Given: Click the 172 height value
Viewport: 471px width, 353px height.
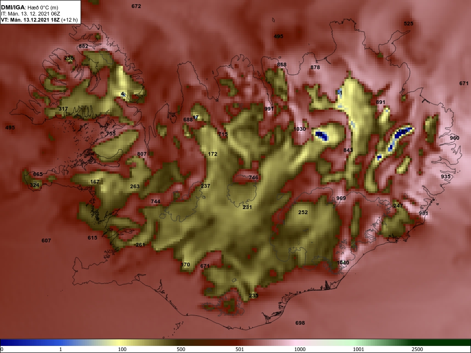Looking at the screenshot, I should [213, 154].
